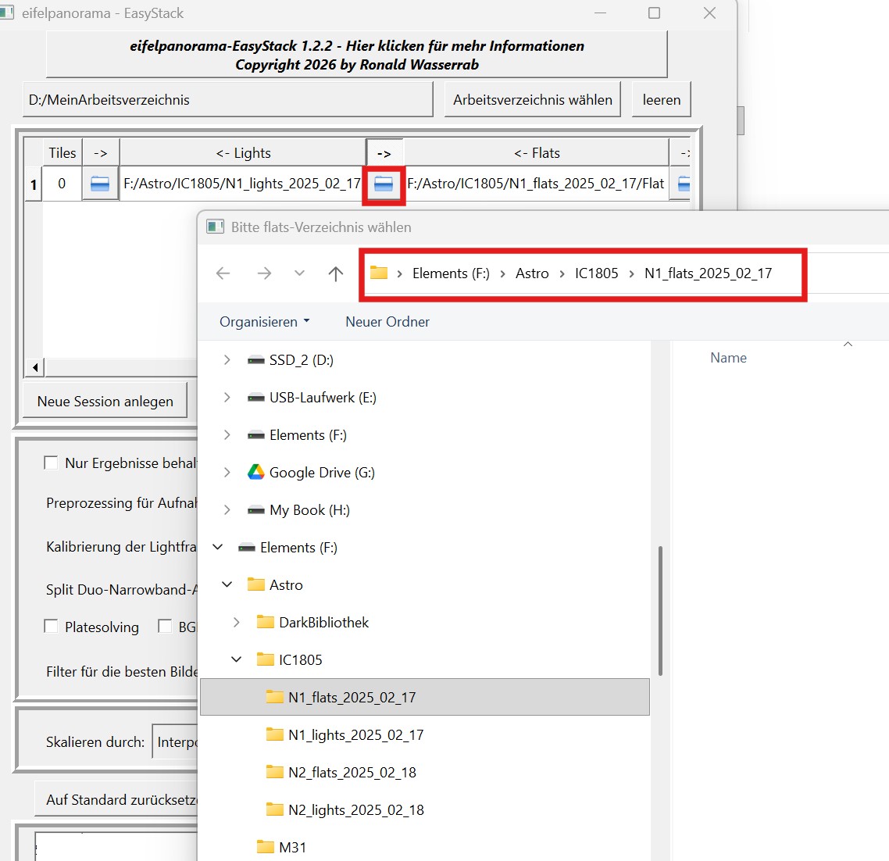Image resolution: width=889 pixels, height=861 pixels.
Task: Open the N2_lights_2025_02_18 folder
Action: 355,810
